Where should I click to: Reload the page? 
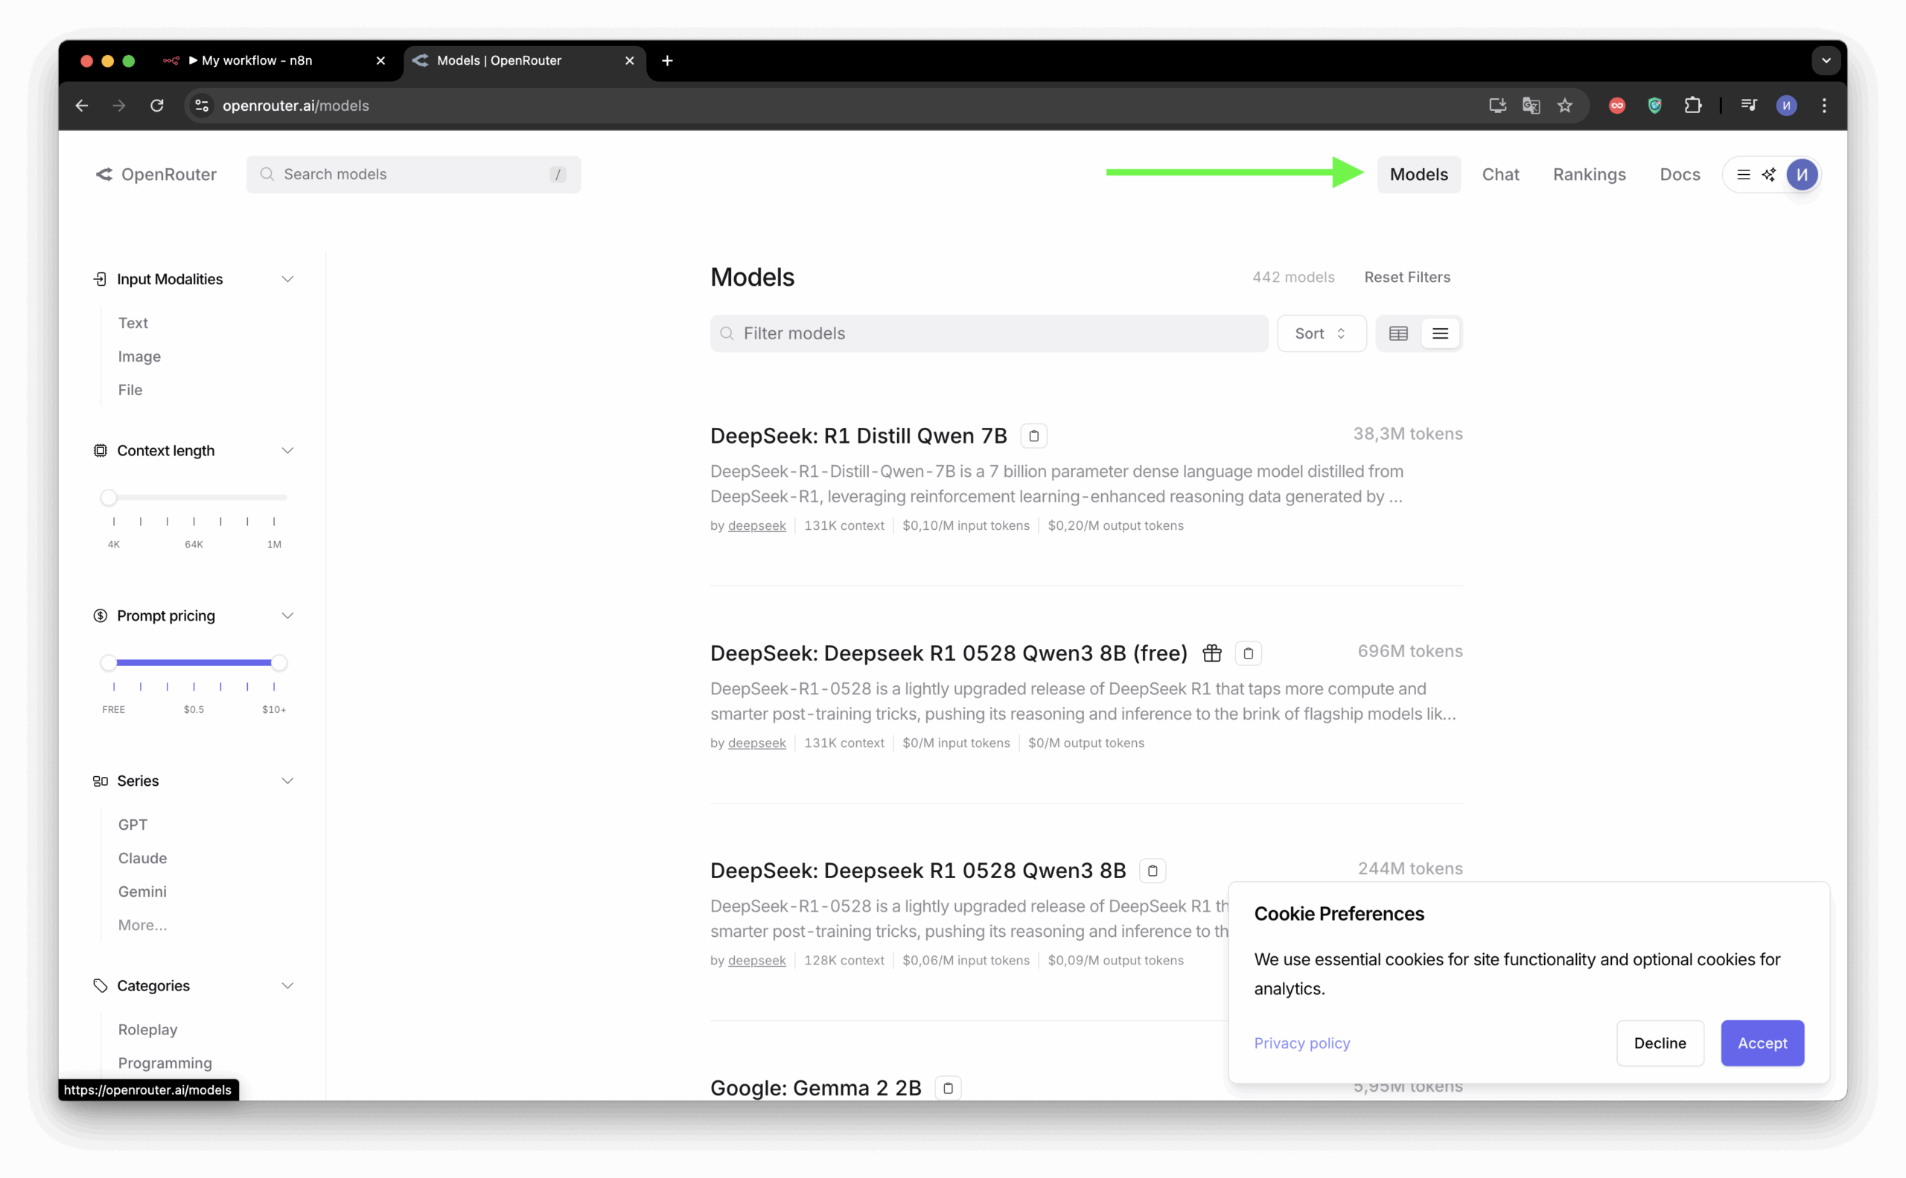(156, 105)
